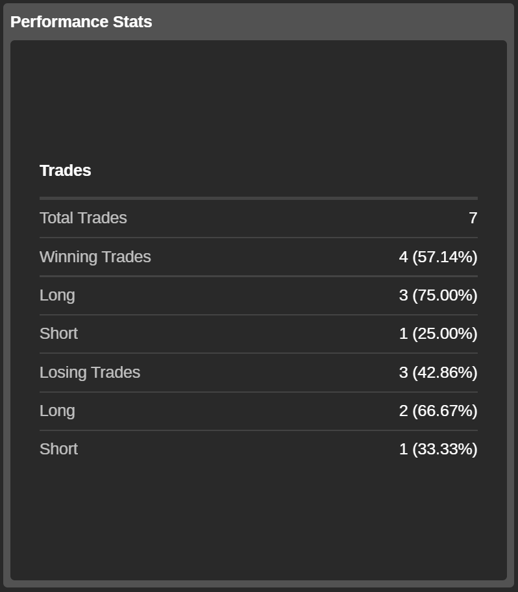Select the 3 (75.00%) long winners value
Image resolution: width=518 pixels, height=592 pixels.
tap(438, 295)
